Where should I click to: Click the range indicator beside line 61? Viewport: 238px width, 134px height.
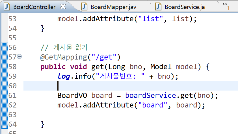[x=5, y=96]
